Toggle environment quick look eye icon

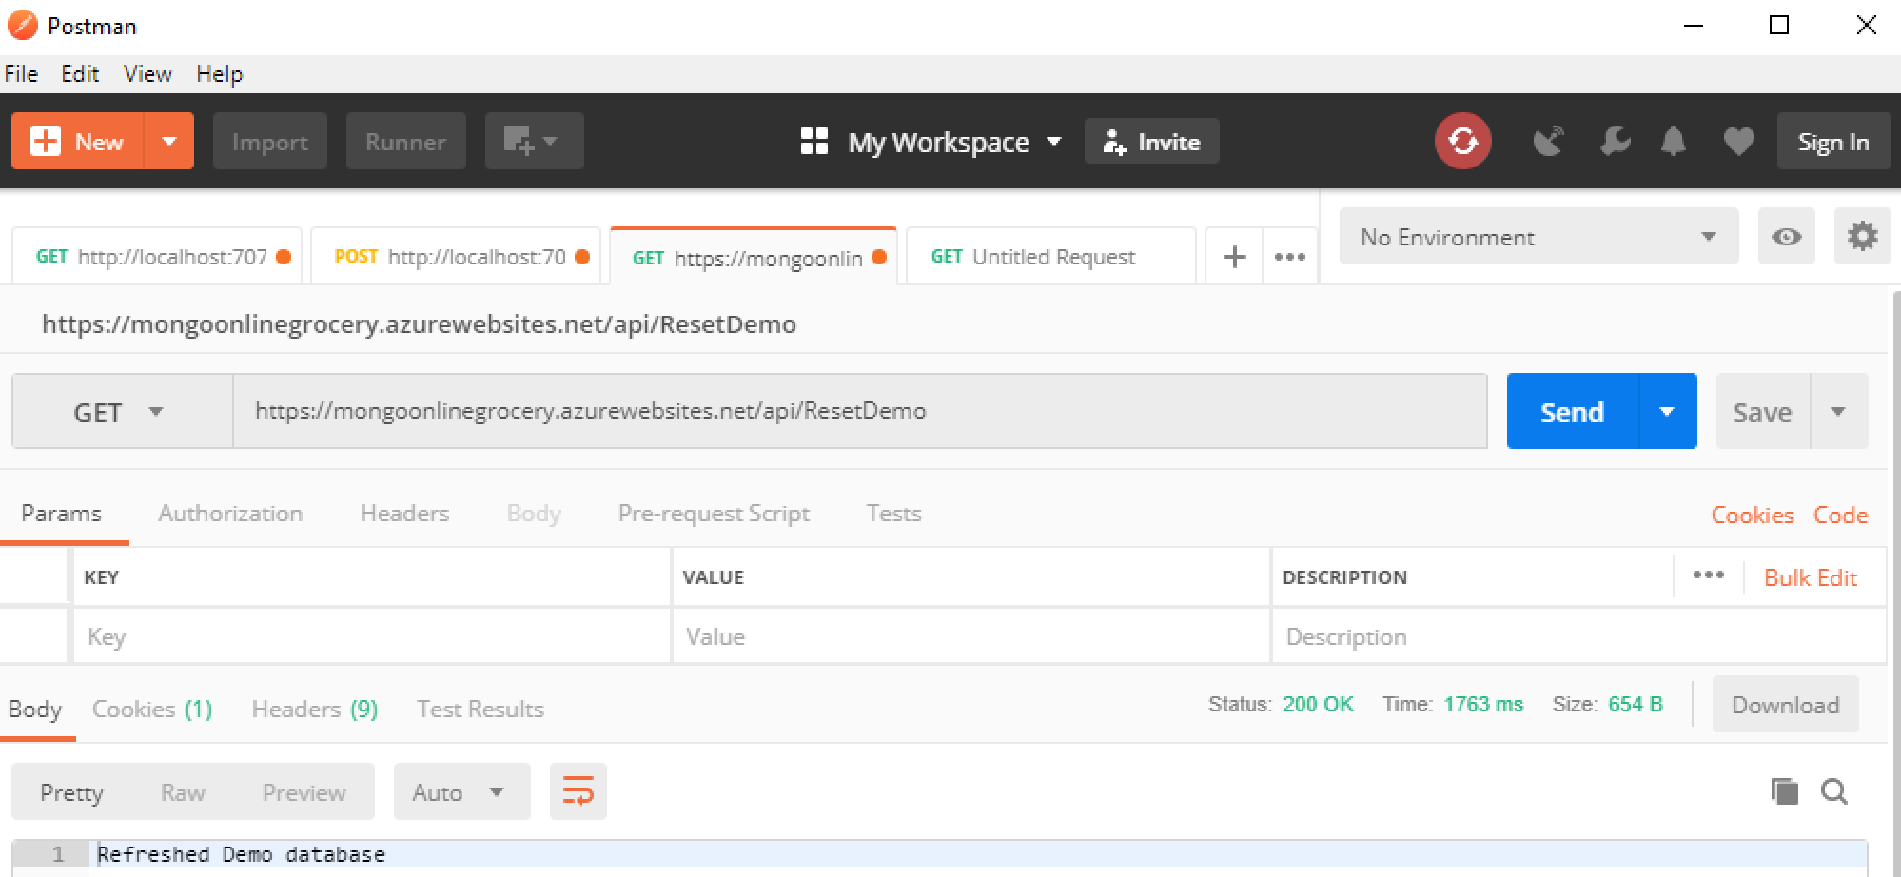(x=1786, y=236)
